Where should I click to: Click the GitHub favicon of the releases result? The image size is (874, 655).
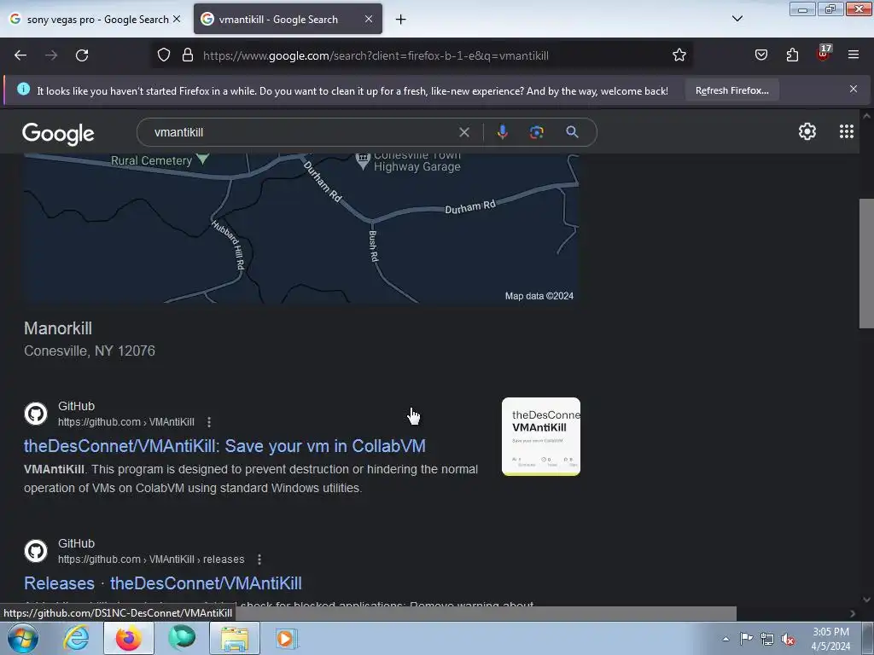point(36,551)
